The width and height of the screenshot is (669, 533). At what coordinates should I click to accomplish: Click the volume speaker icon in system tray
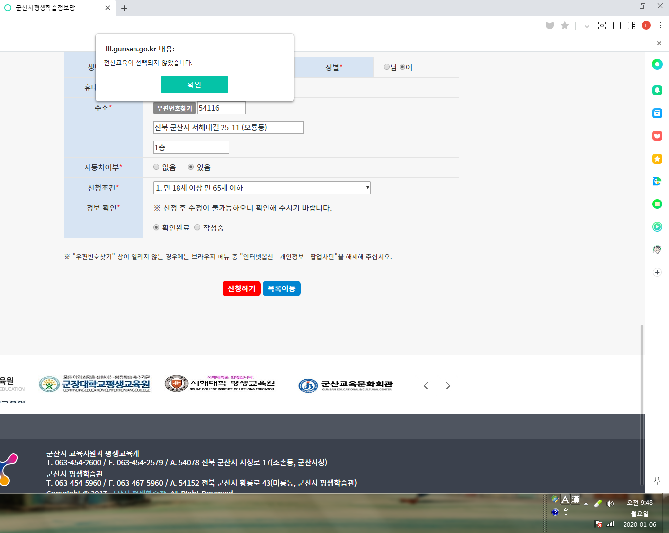[x=610, y=504]
